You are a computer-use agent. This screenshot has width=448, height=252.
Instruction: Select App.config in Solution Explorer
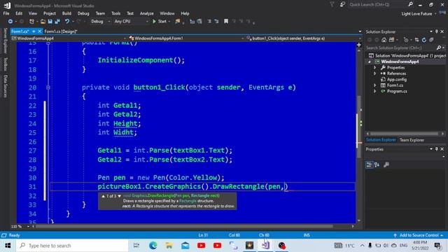click(x=397, y=79)
